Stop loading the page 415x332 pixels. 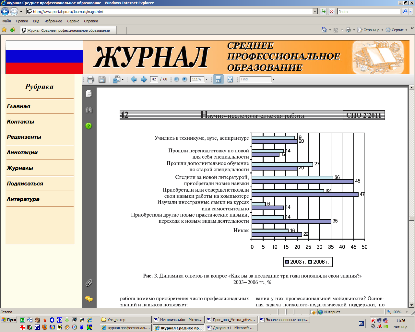tap(331, 11)
